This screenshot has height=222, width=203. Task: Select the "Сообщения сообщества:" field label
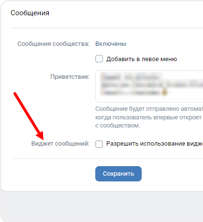54,44
